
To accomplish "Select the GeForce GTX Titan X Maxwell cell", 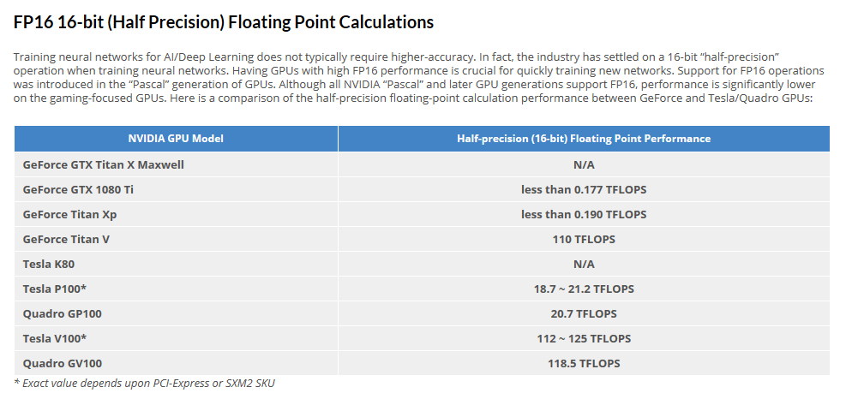I will click(x=104, y=164).
